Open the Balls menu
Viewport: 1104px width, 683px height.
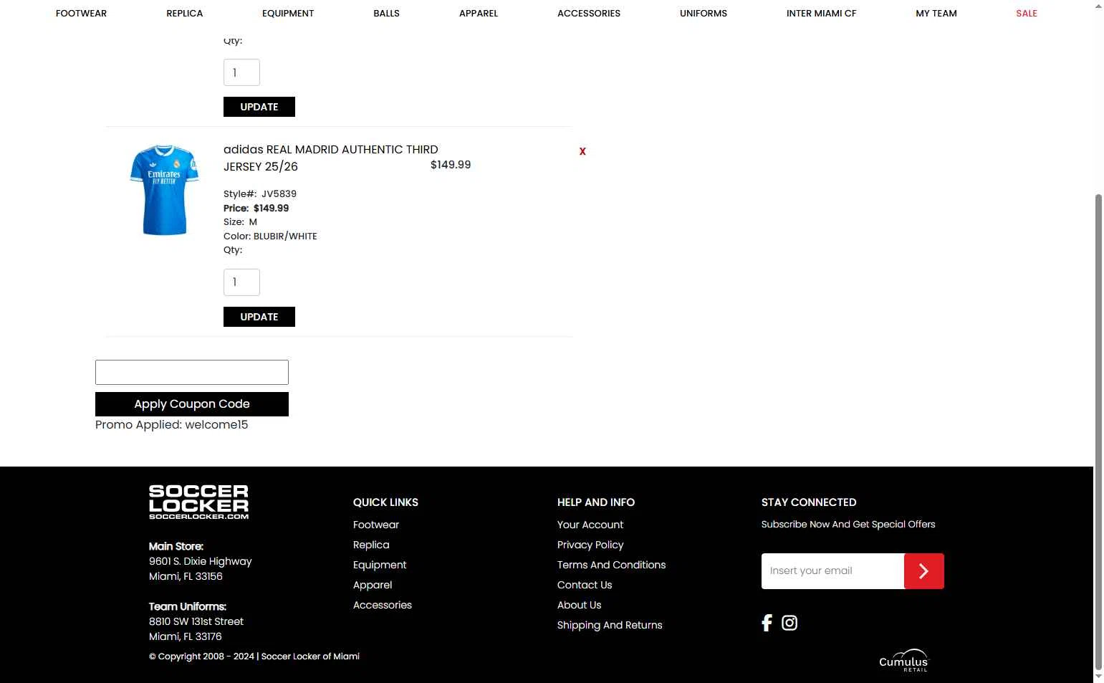pos(386,13)
